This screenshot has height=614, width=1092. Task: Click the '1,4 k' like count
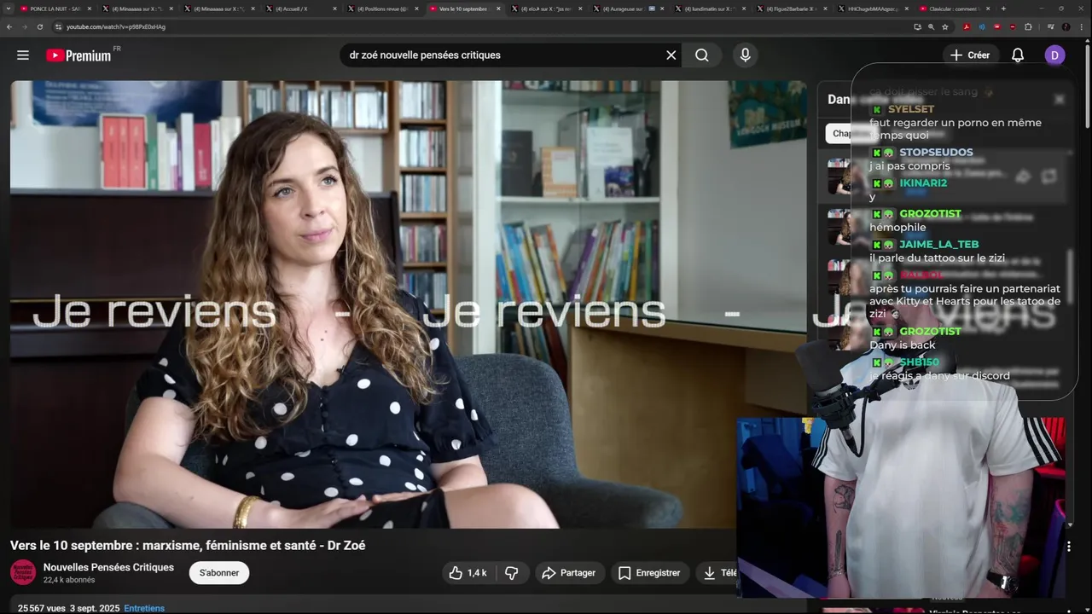477,573
